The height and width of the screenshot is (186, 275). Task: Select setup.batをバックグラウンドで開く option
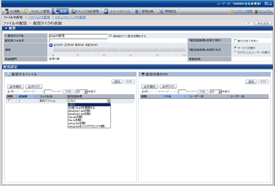pyautogui.click(x=89, y=126)
